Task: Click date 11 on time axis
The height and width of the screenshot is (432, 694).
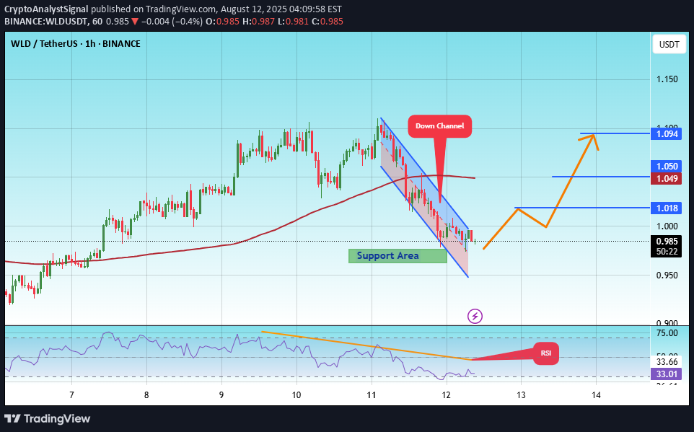Action: point(372,394)
